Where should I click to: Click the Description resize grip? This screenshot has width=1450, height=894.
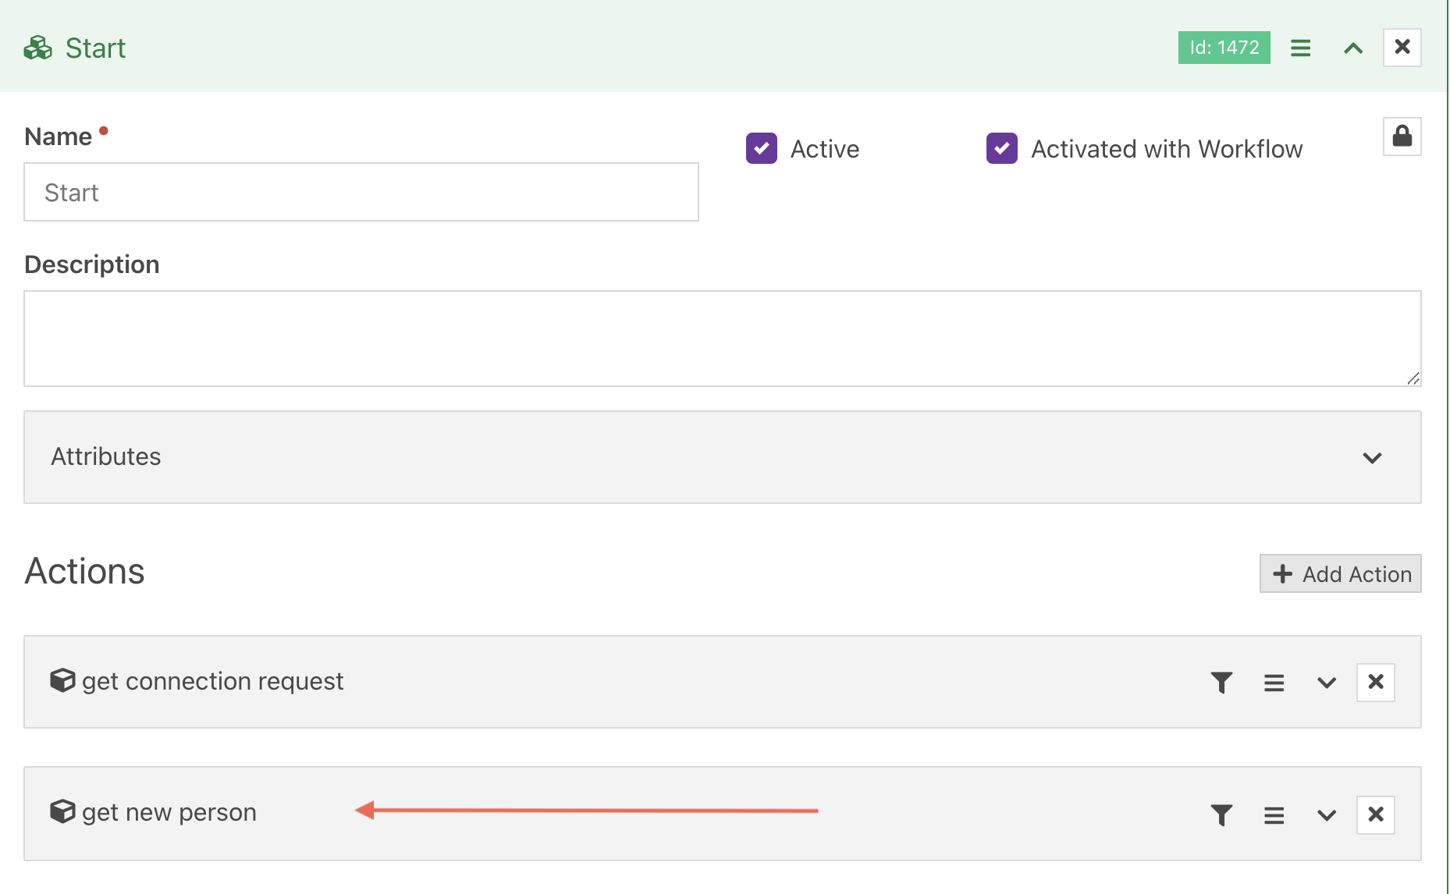click(1413, 378)
